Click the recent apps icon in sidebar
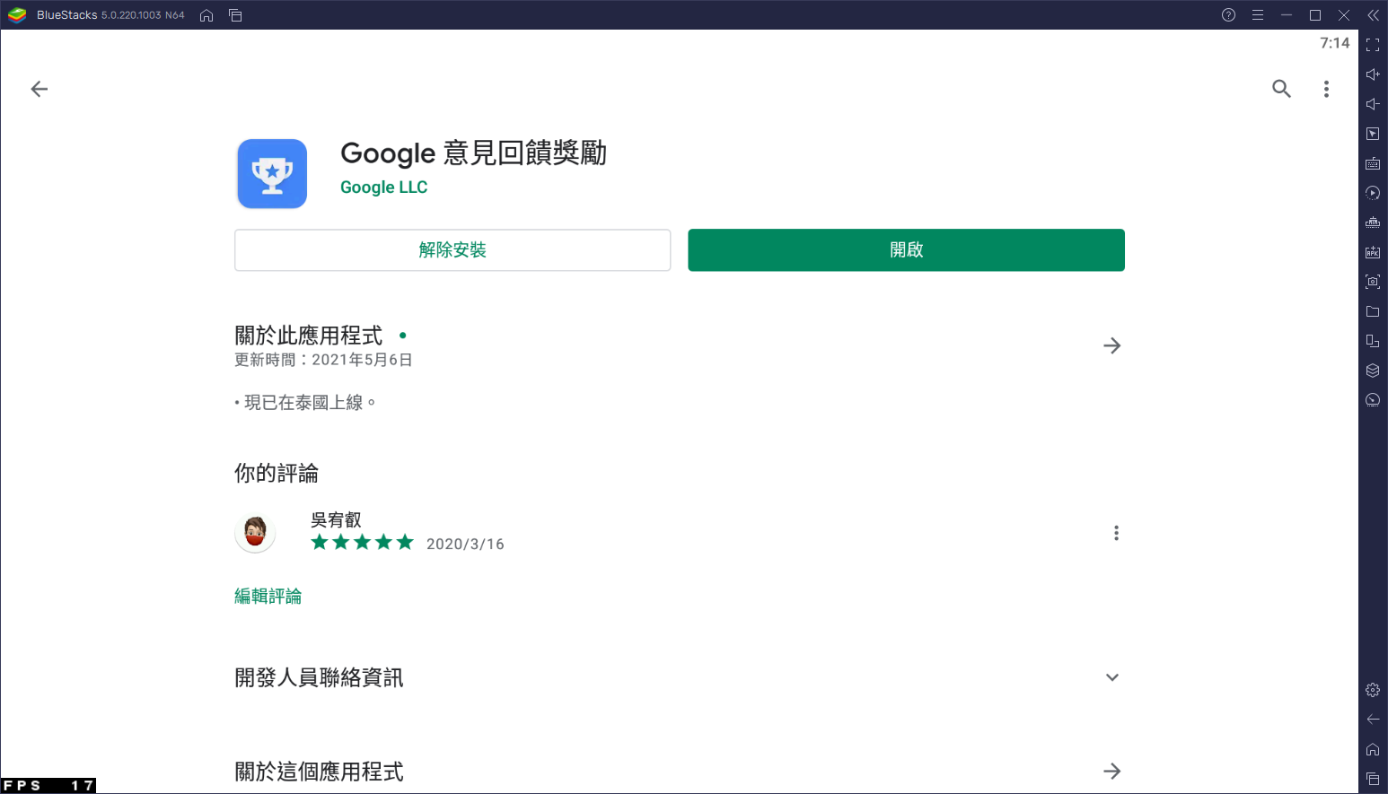 click(1373, 779)
